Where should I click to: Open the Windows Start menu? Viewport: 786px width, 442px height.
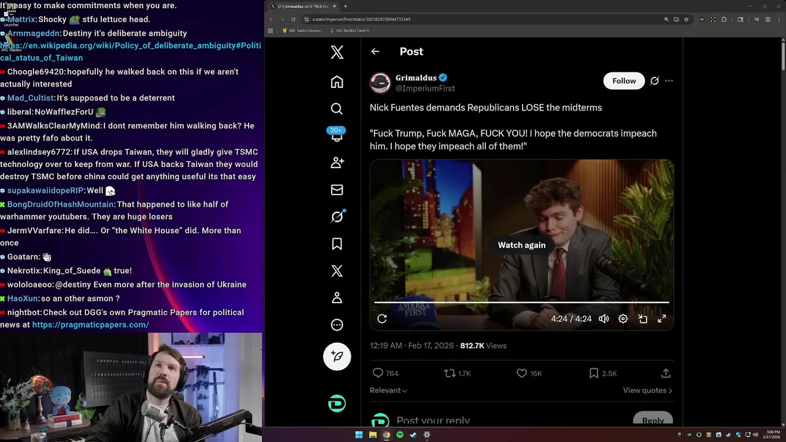click(359, 435)
